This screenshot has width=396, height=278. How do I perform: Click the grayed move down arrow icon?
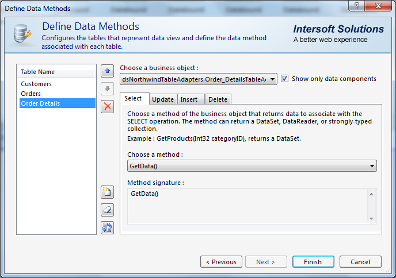[x=107, y=88]
